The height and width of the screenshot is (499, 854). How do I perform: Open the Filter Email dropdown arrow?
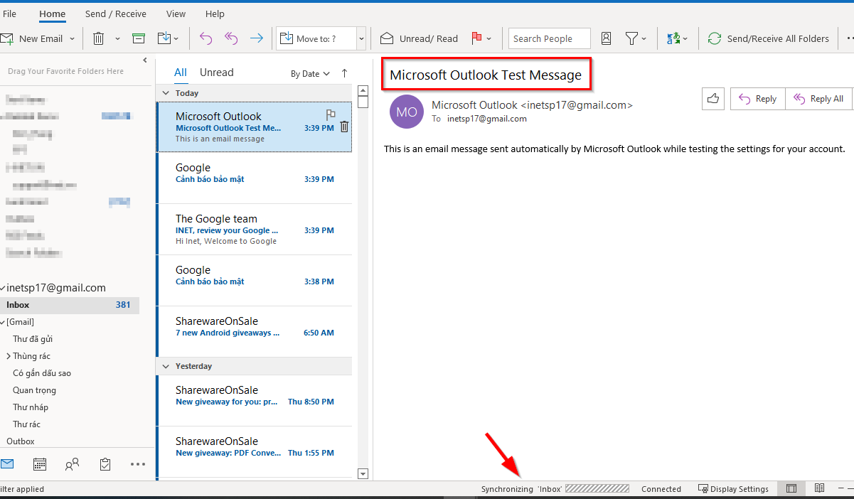click(x=644, y=38)
